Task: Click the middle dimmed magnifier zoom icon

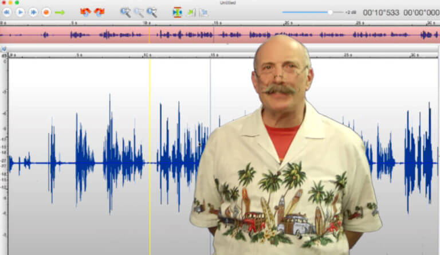Action: coord(139,13)
